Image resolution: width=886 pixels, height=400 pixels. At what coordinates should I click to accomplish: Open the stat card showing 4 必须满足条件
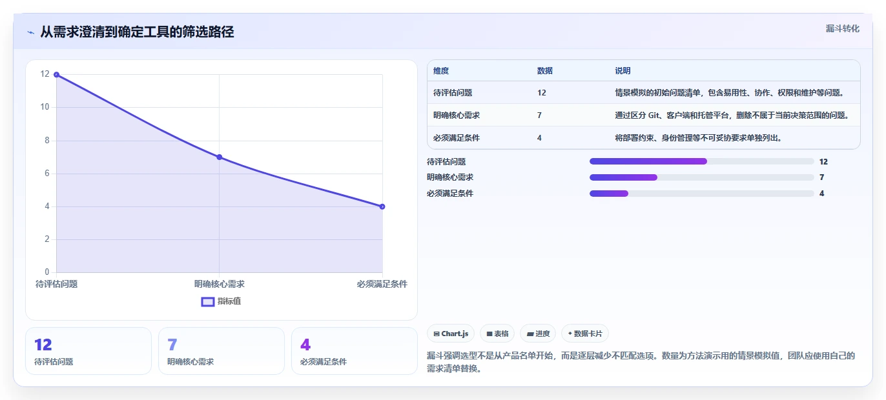coord(355,351)
